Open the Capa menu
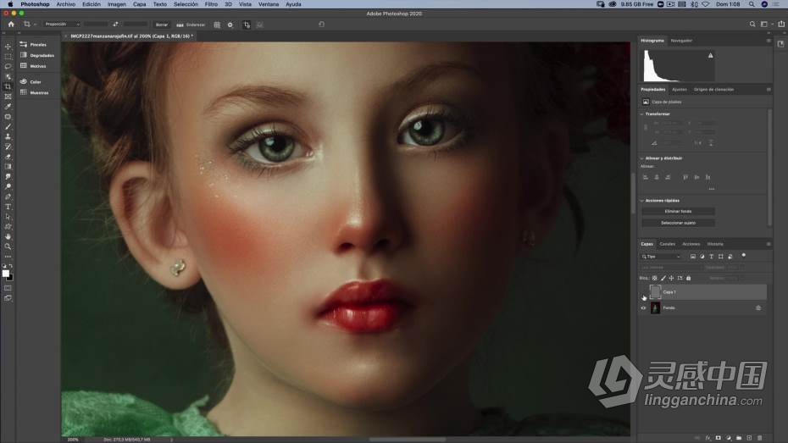 pyautogui.click(x=140, y=4)
